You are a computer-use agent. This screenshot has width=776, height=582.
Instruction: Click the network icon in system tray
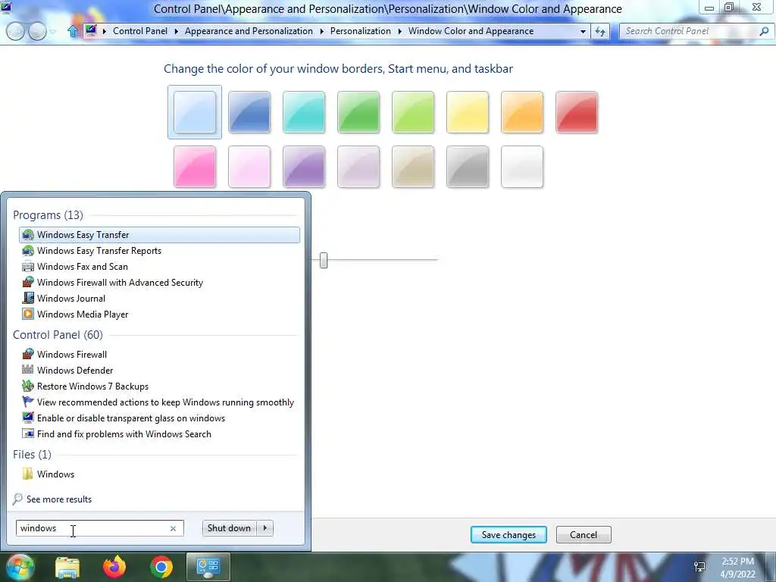tap(699, 567)
